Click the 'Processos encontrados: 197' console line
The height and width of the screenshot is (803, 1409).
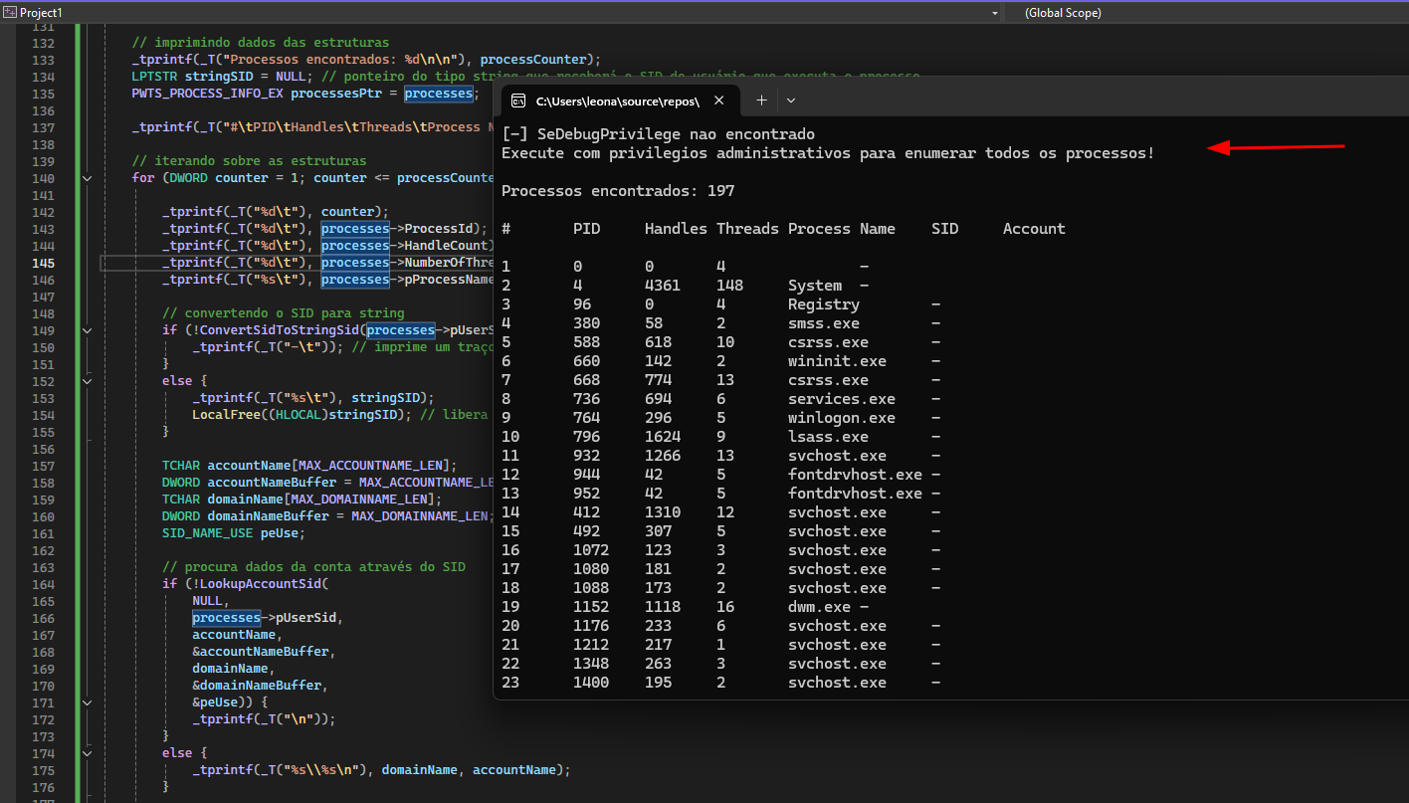(x=618, y=191)
